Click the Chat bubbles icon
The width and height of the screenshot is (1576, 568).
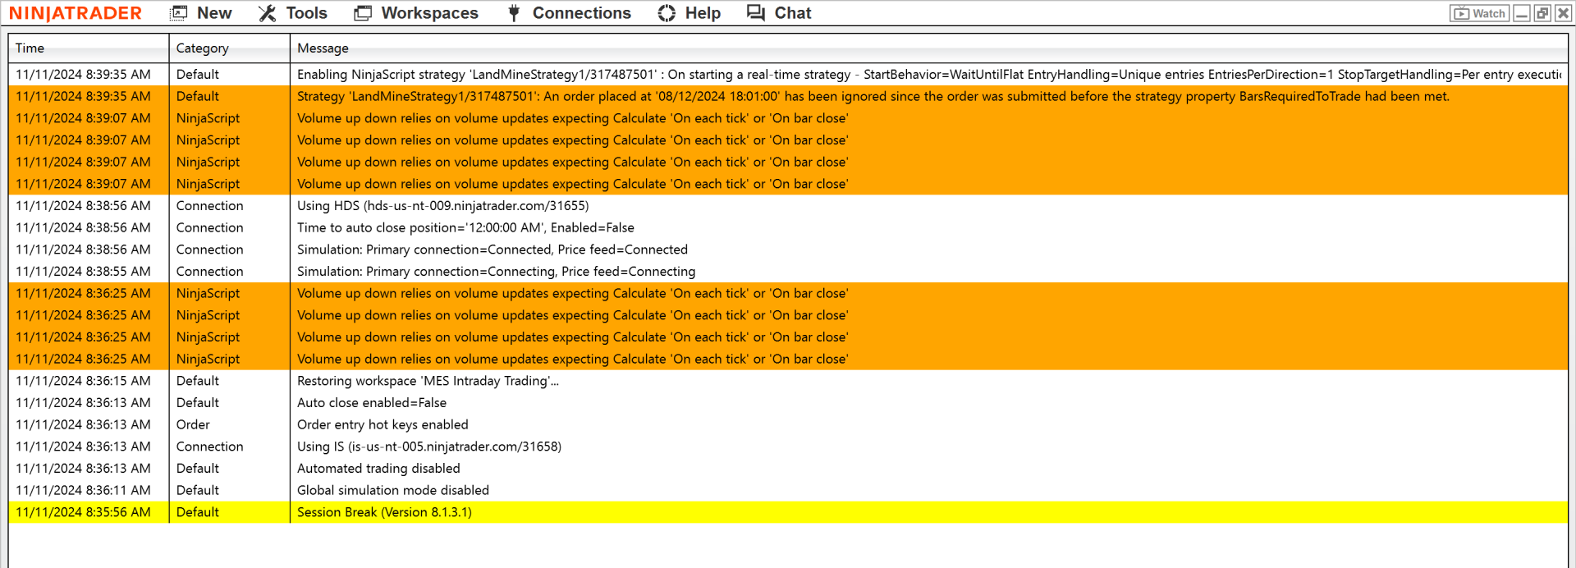coord(755,13)
